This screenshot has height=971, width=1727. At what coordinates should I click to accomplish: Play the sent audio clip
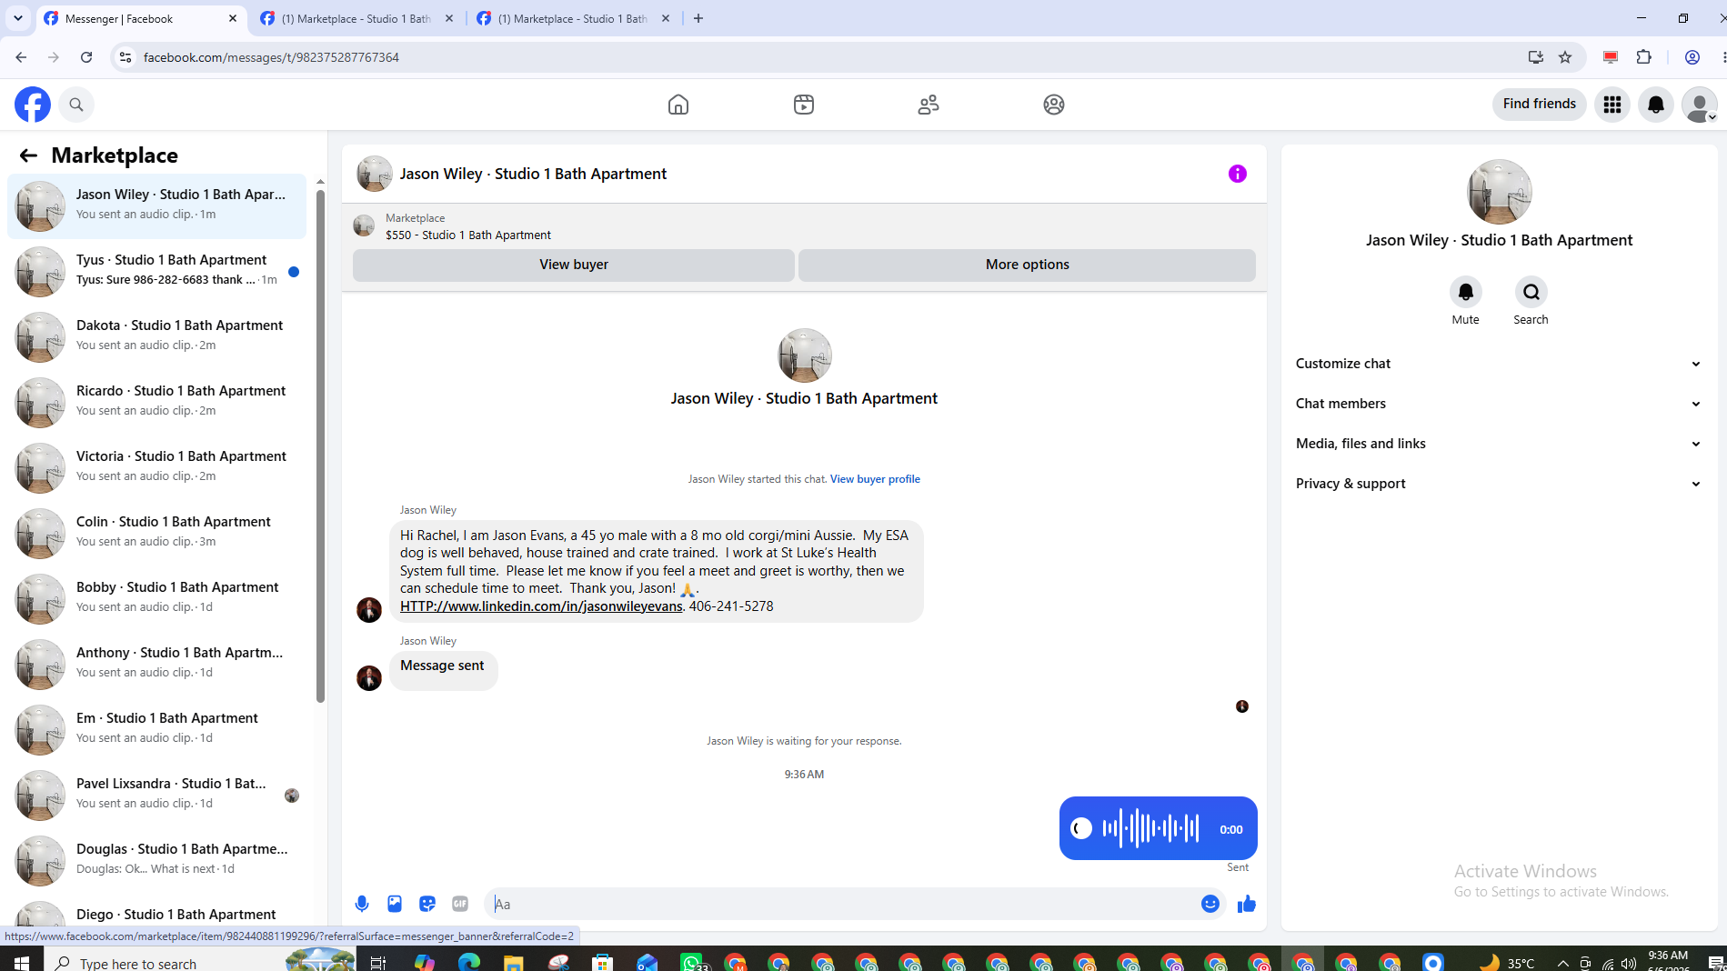click(x=1081, y=828)
